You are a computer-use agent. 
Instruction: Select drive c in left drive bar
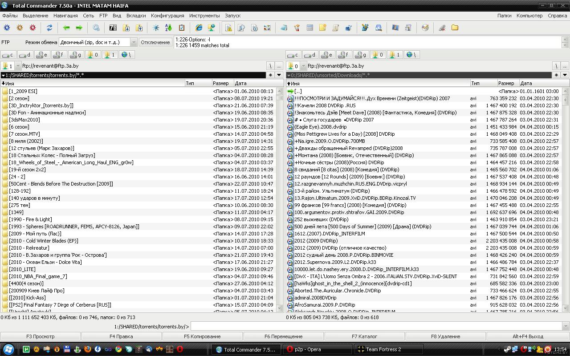[x=8, y=55]
